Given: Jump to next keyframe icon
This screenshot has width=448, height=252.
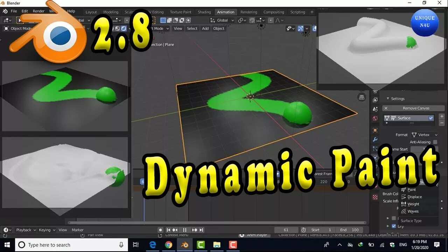Looking at the screenshot, I should [195, 230].
